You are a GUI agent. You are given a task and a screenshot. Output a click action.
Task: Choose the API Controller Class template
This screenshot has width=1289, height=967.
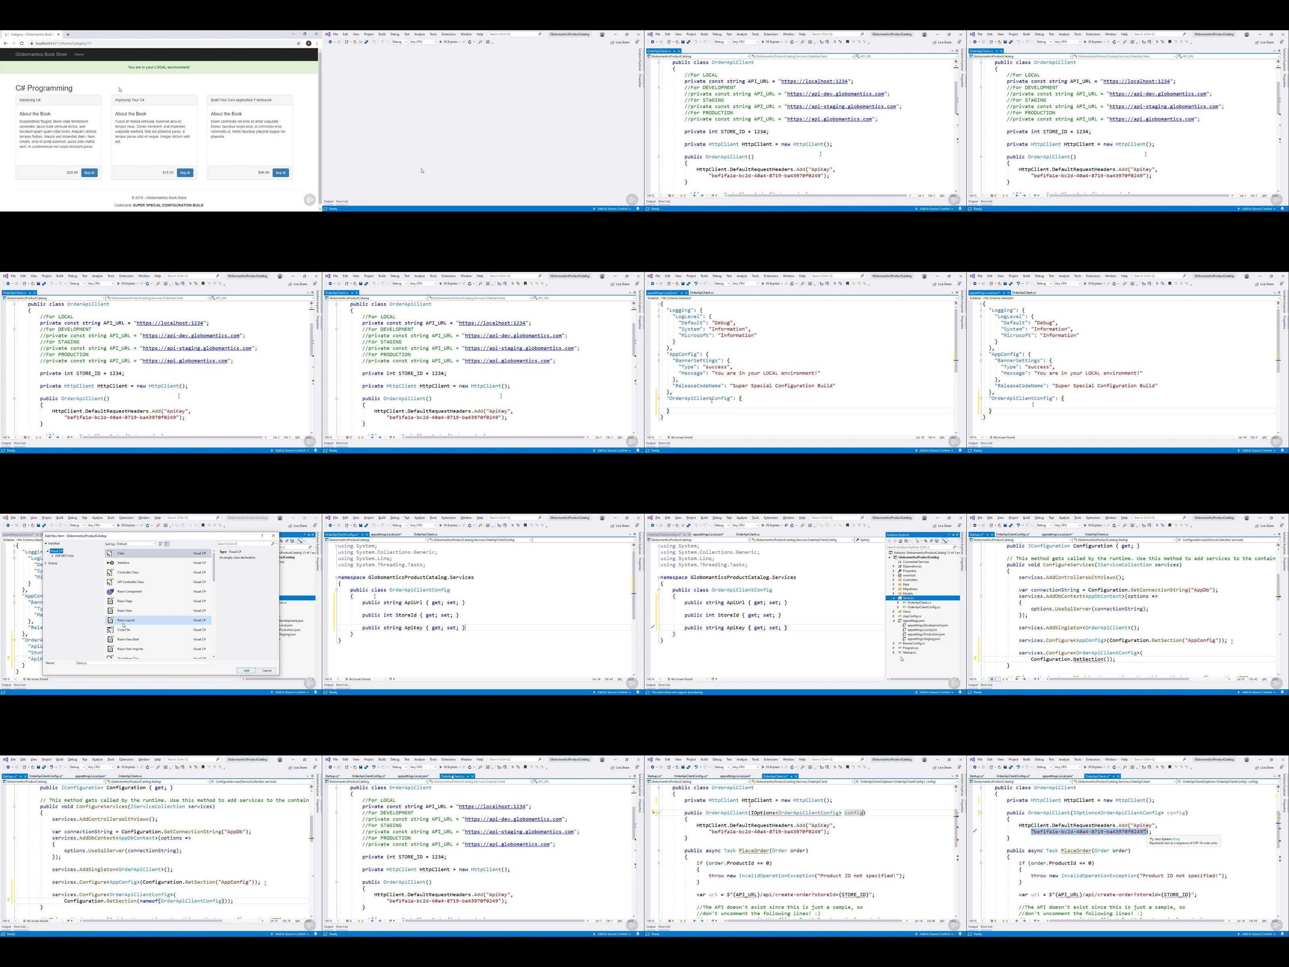(x=157, y=582)
